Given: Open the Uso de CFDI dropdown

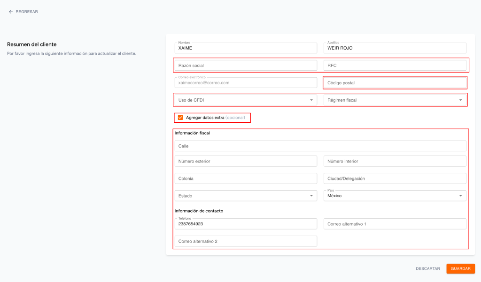Looking at the screenshot, I should coord(246,100).
